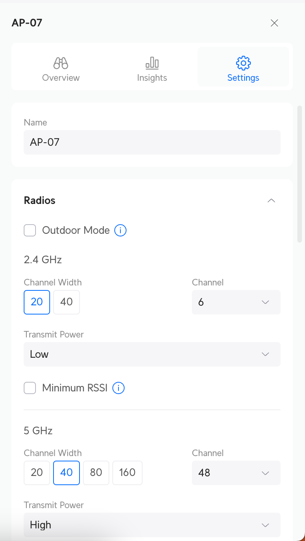Enable the Outdoor Mode checkbox
The image size is (305, 541).
[x=30, y=230]
